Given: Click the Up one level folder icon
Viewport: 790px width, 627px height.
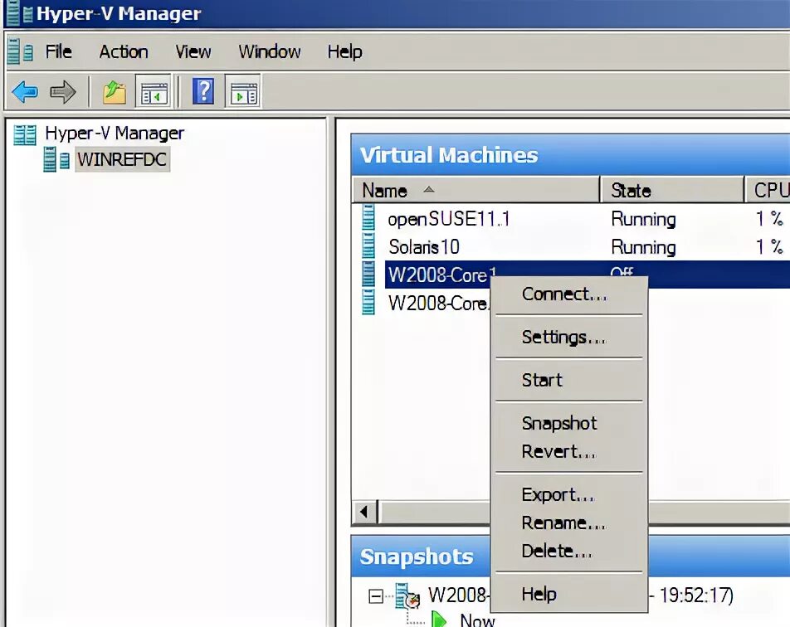Looking at the screenshot, I should (115, 92).
